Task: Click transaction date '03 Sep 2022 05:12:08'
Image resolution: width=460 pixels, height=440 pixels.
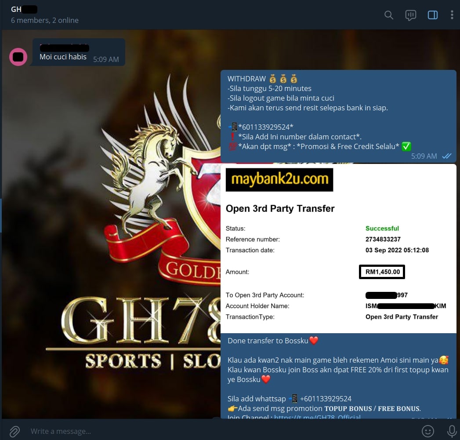Action: point(397,250)
